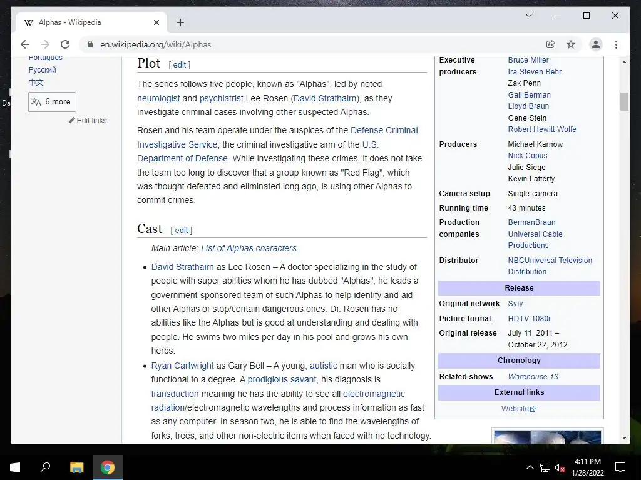Image resolution: width=641 pixels, height=480 pixels.
Task: Open David Strathairn link in Plot paragraph
Action: pyautogui.click(x=325, y=98)
